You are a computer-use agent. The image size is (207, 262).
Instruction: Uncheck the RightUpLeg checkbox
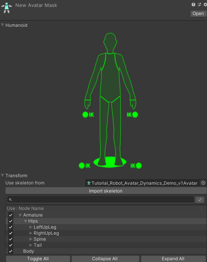pos(11,233)
